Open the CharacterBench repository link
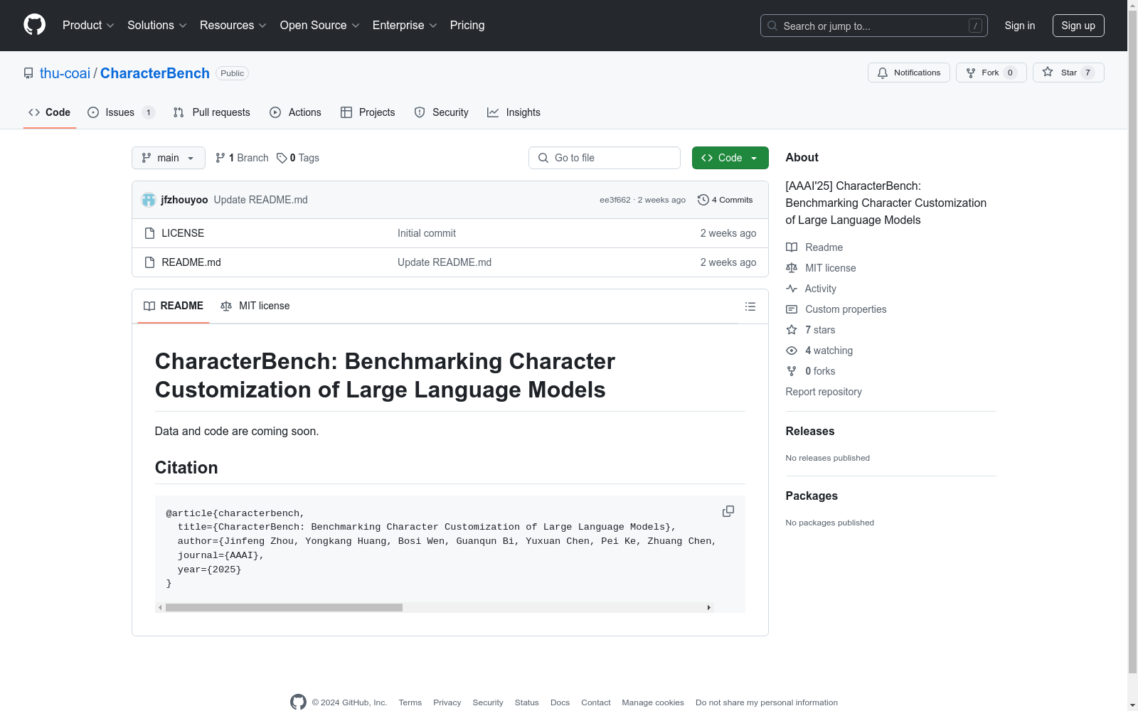1138x711 pixels. pos(155,73)
